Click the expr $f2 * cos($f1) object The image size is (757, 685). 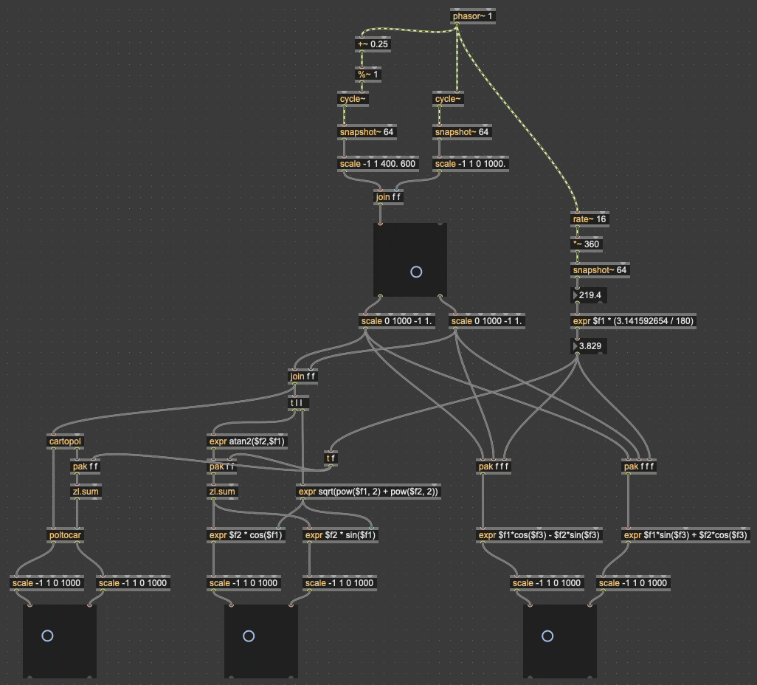(246, 535)
